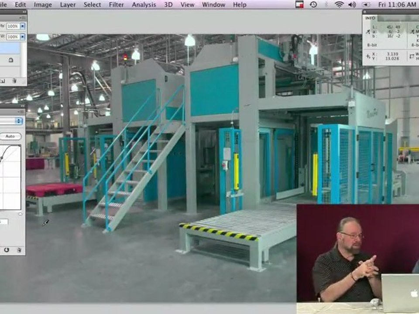
Task: Collapse the Adjustments panel with double-arrow icon
Action: pos(23,106)
